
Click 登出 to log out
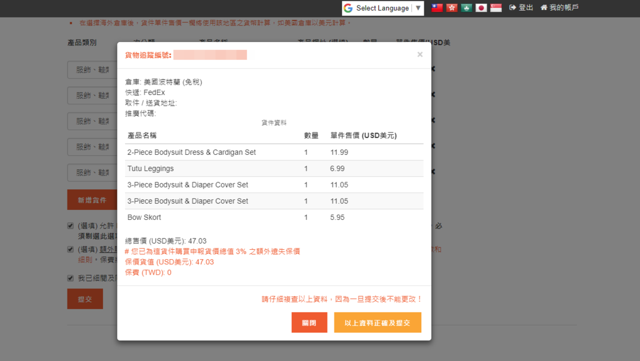tap(521, 8)
